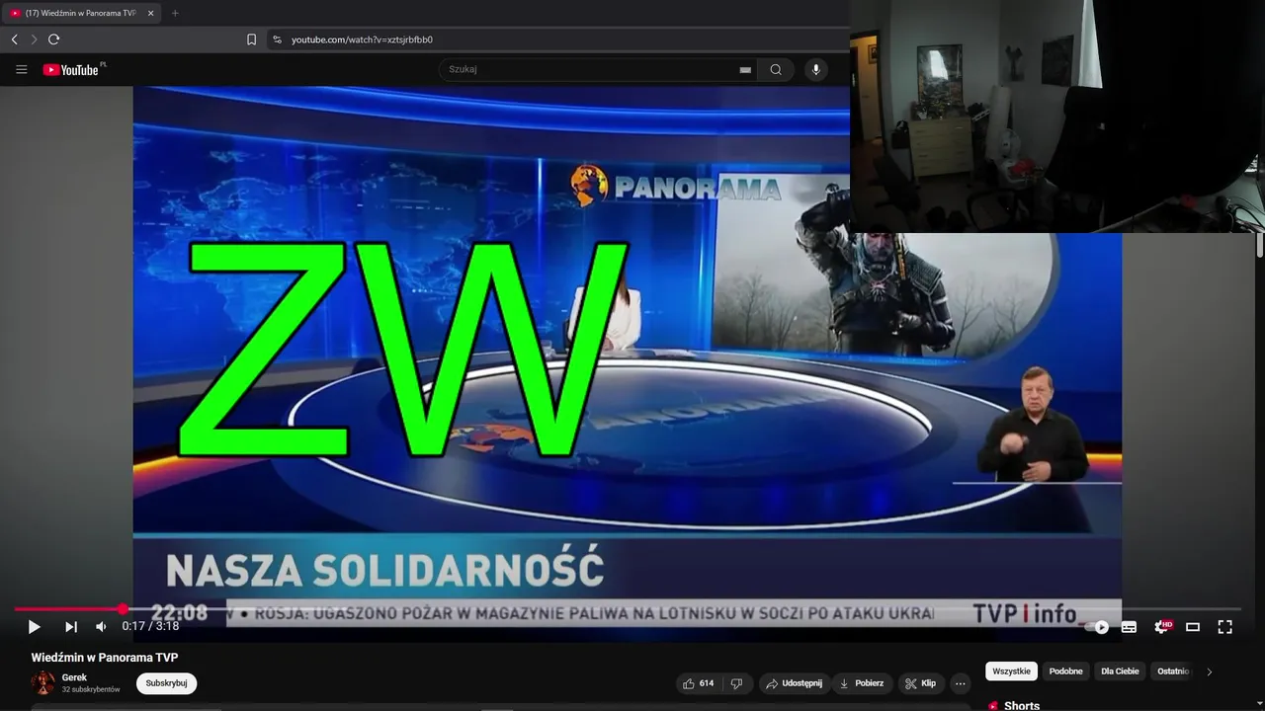The height and width of the screenshot is (711, 1265).
Task: Click the bookmark icon in the address bar
Action: (251, 39)
